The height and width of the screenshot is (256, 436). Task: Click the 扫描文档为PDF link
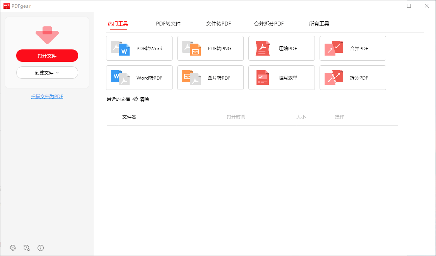click(47, 97)
